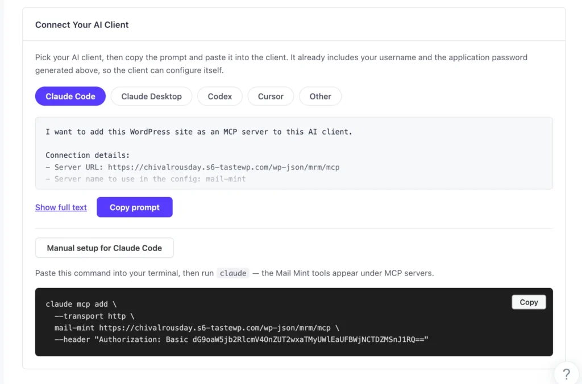Image resolution: width=582 pixels, height=384 pixels.
Task: Open the help question mark icon
Action: (x=566, y=374)
